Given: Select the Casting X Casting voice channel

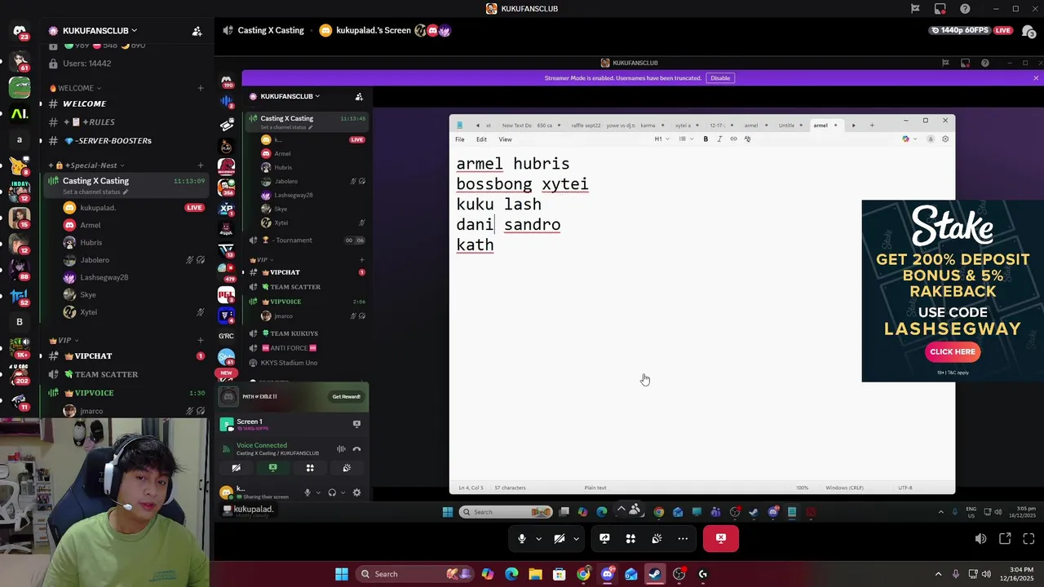Looking at the screenshot, I should click(x=126, y=185).
